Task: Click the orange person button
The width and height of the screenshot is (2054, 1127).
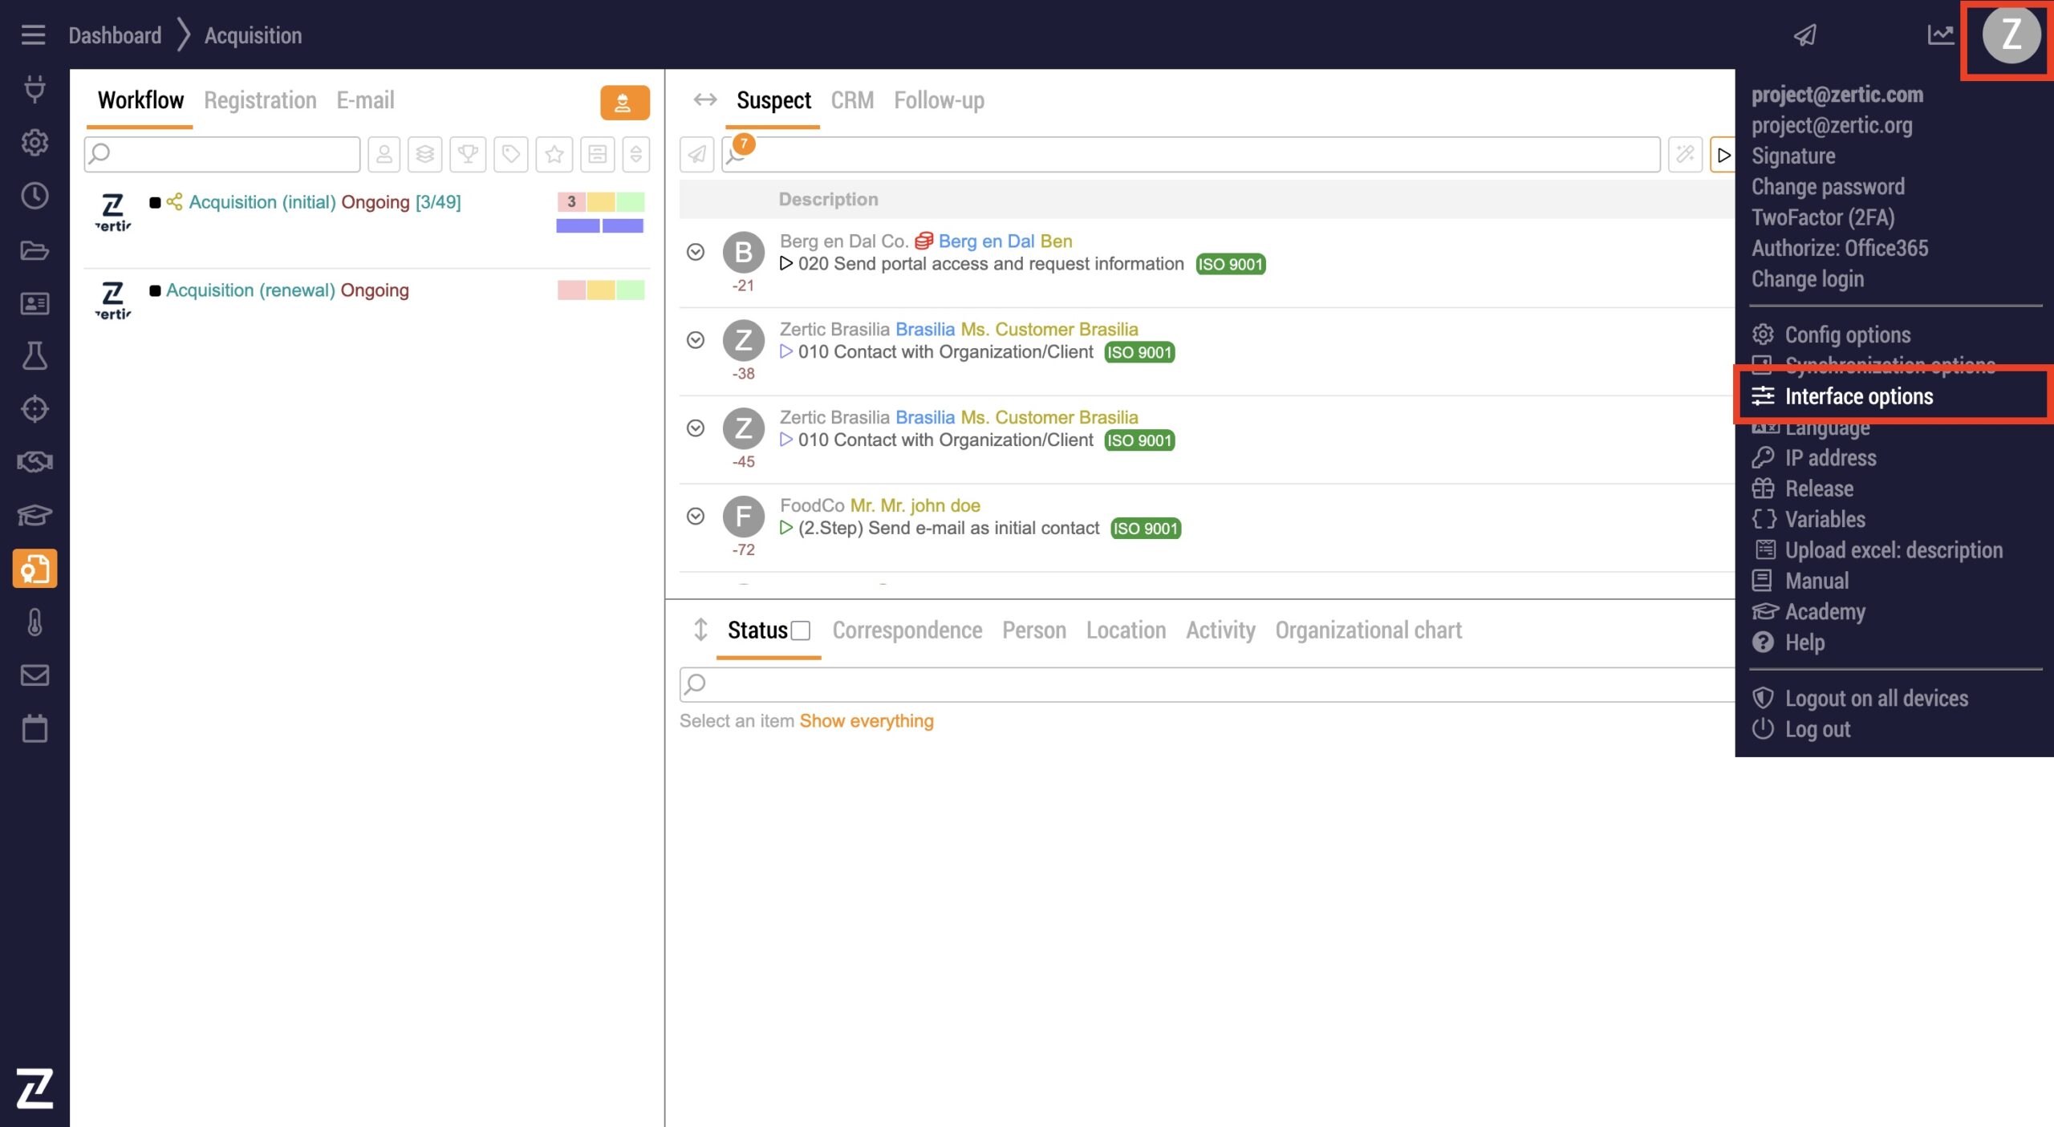Action: click(x=624, y=103)
